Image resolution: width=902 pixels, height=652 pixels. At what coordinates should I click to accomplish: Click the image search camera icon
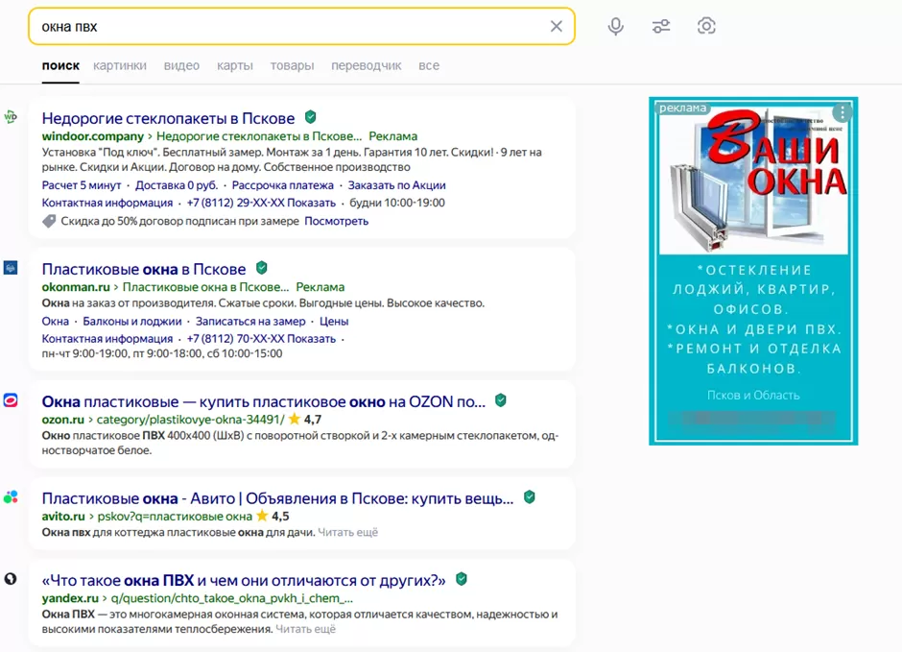pyautogui.click(x=706, y=26)
